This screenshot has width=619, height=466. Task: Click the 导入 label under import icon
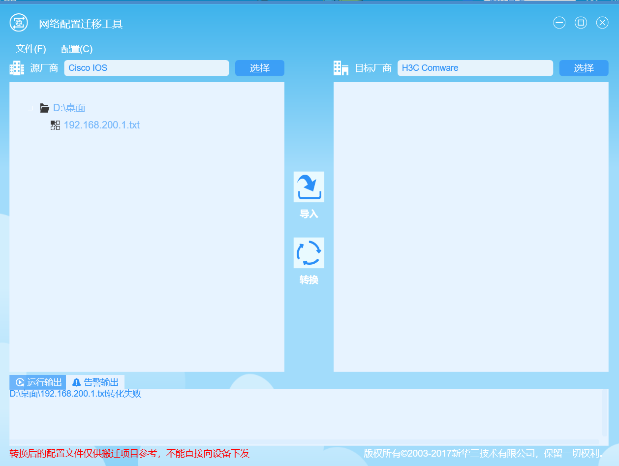click(309, 214)
